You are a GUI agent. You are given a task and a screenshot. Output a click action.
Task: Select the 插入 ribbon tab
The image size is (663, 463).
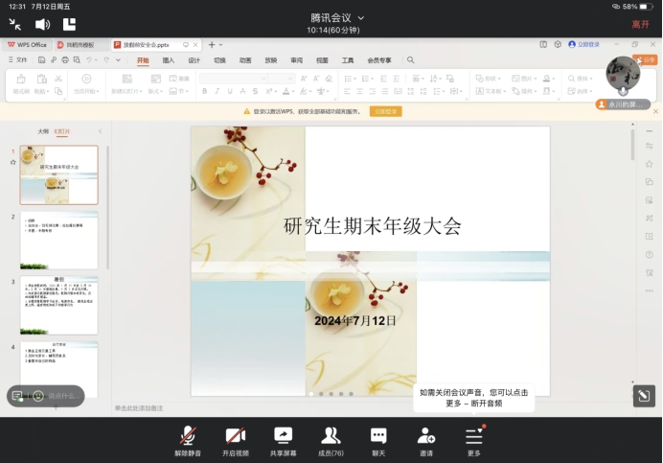(169, 59)
